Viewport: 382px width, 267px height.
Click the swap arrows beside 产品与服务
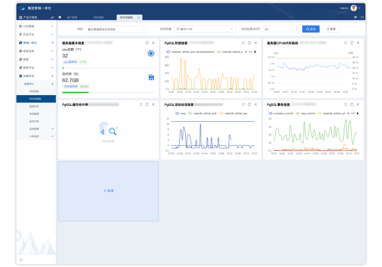[x=52, y=18]
